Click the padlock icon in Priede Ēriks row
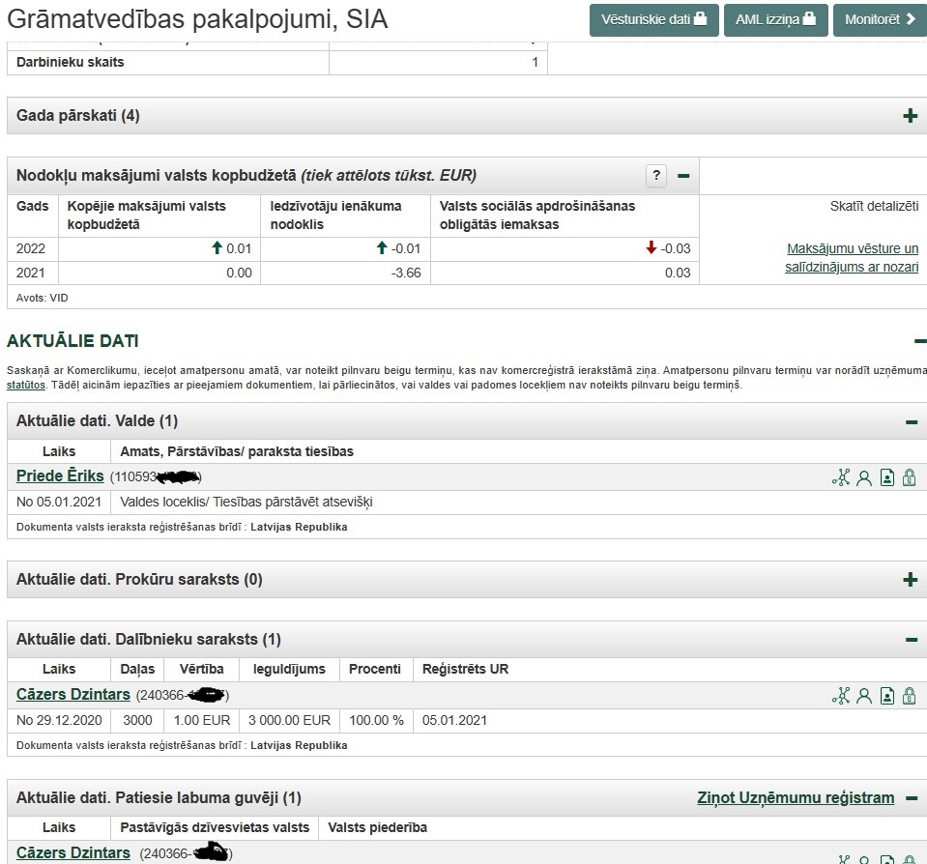This screenshot has width=927, height=864. (909, 477)
